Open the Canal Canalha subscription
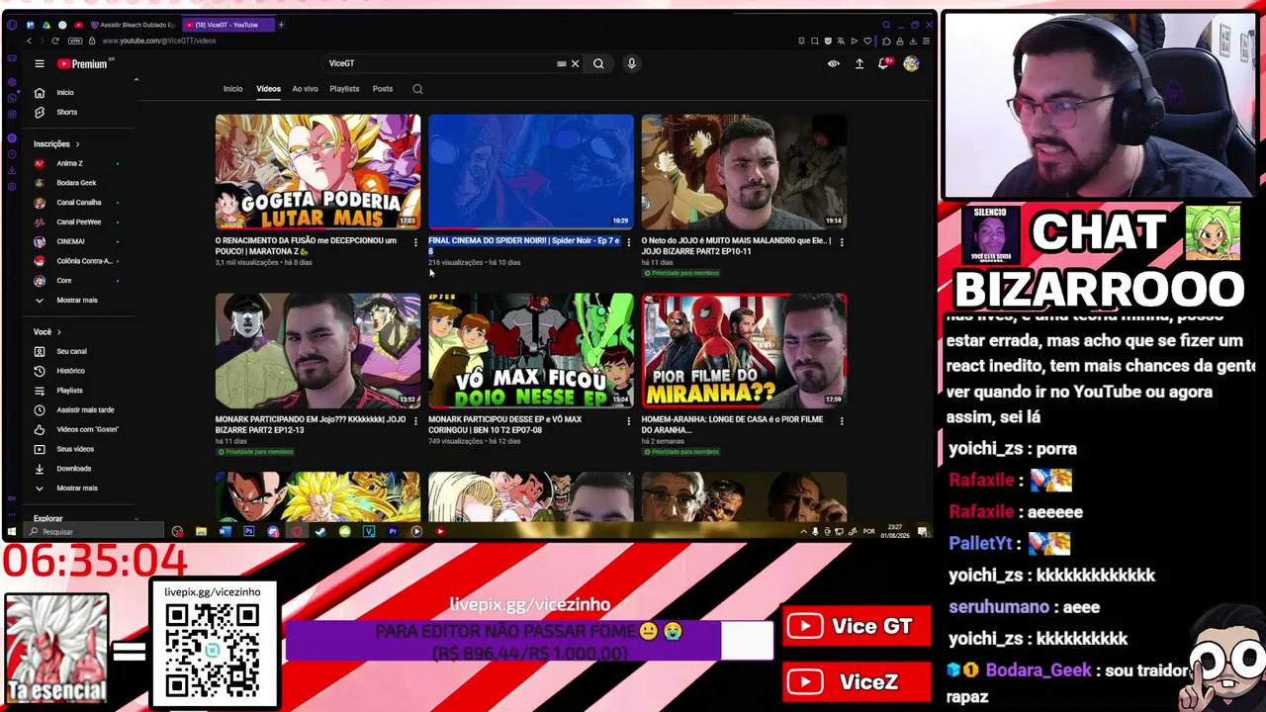This screenshot has height=712, width=1266. [76, 202]
